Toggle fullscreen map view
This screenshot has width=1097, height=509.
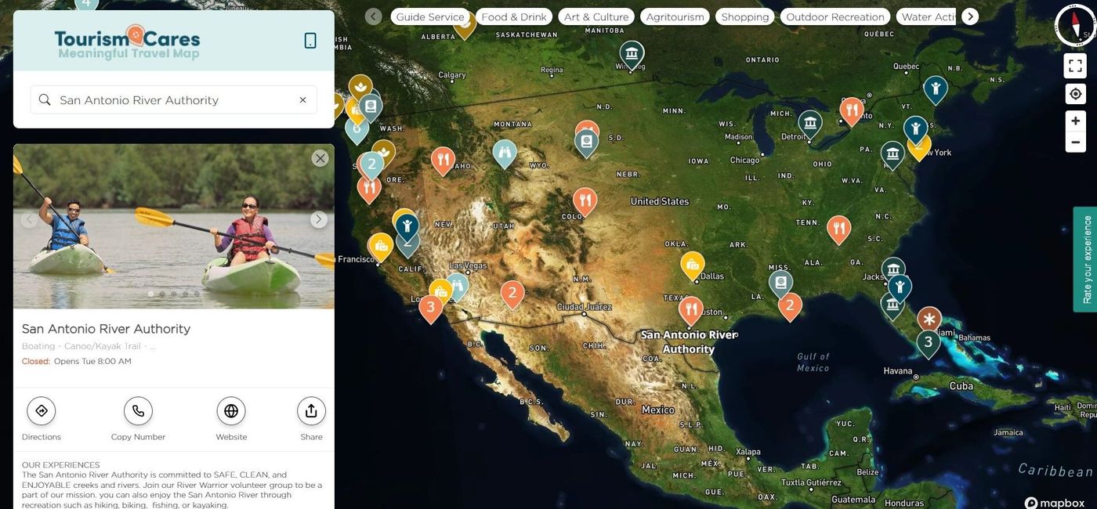1075,66
